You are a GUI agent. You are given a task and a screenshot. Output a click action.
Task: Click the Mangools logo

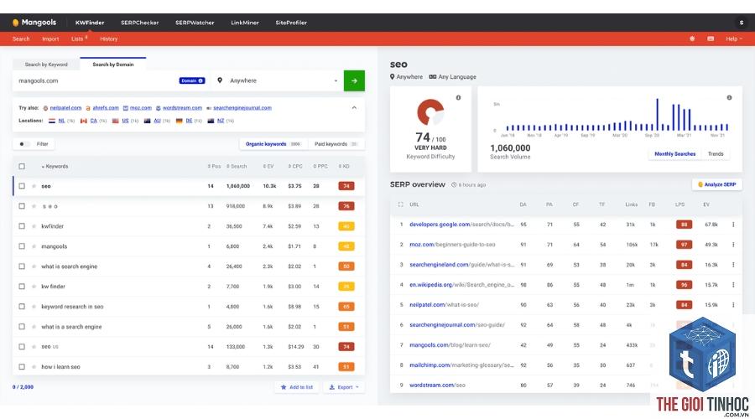click(x=34, y=22)
